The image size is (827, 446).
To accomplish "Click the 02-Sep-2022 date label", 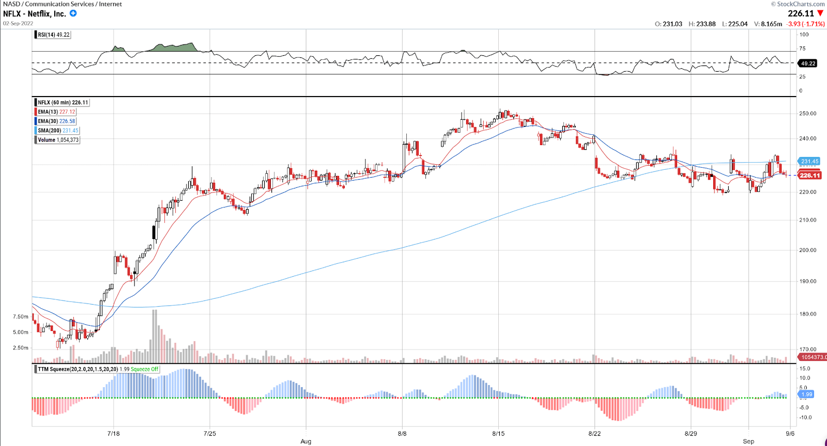I will coord(18,23).
